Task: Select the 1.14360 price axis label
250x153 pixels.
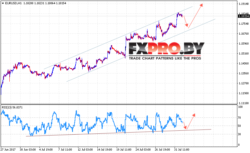Action: pos(244,63)
